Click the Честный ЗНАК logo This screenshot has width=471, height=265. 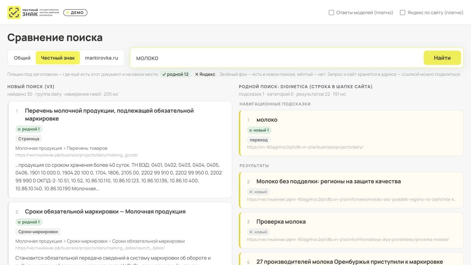[33, 13]
